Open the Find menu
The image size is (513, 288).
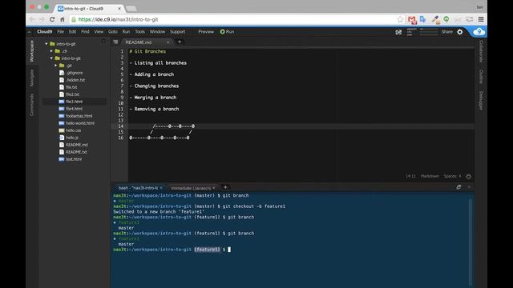tap(85, 32)
